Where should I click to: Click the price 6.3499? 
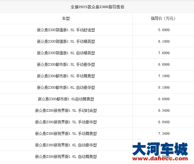click(x=164, y=110)
